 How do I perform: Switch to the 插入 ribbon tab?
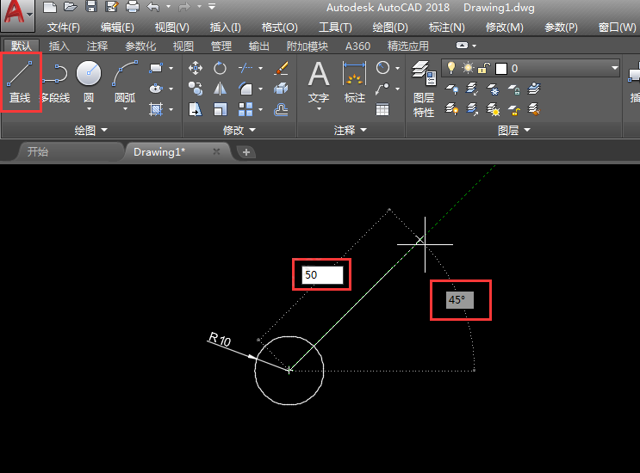point(59,46)
